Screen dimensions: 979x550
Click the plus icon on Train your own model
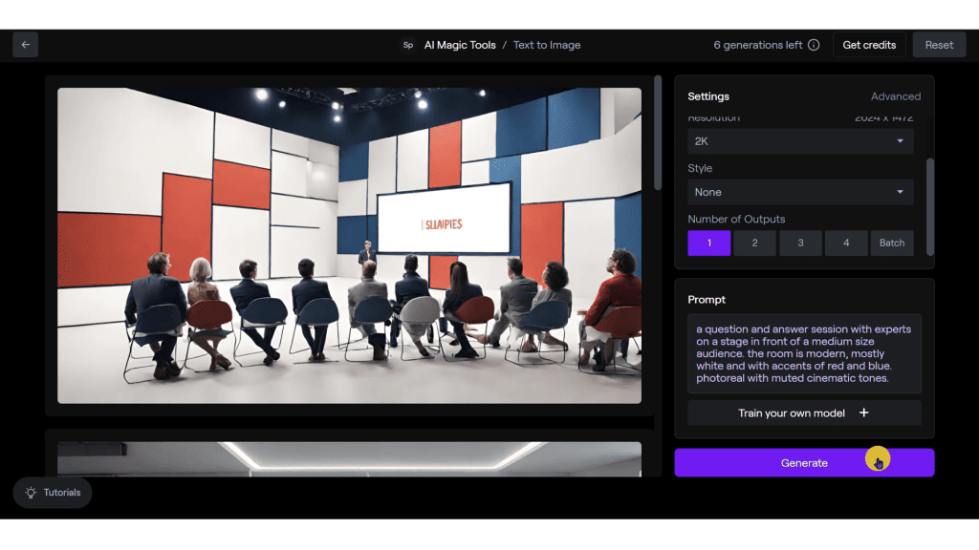[x=863, y=412]
